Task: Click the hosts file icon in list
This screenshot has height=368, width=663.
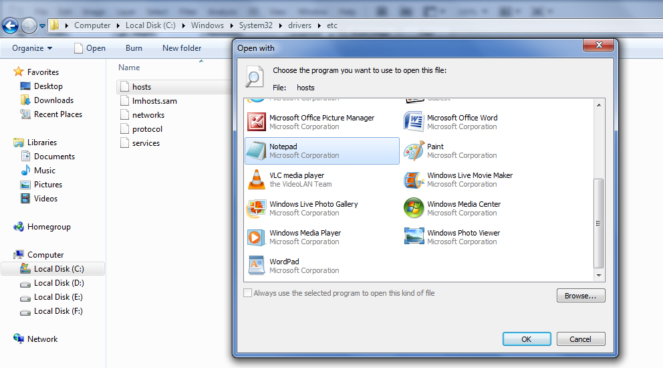Action: [124, 86]
